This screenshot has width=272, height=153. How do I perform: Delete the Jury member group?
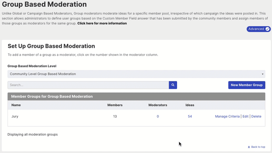(256, 116)
